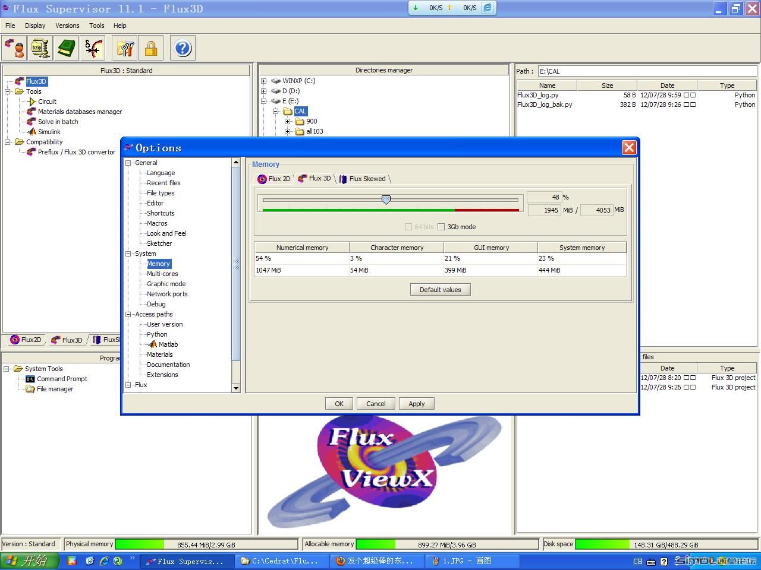This screenshot has width=761, height=570.
Task: Select Flux3D icon in application tree
Action: [20, 81]
